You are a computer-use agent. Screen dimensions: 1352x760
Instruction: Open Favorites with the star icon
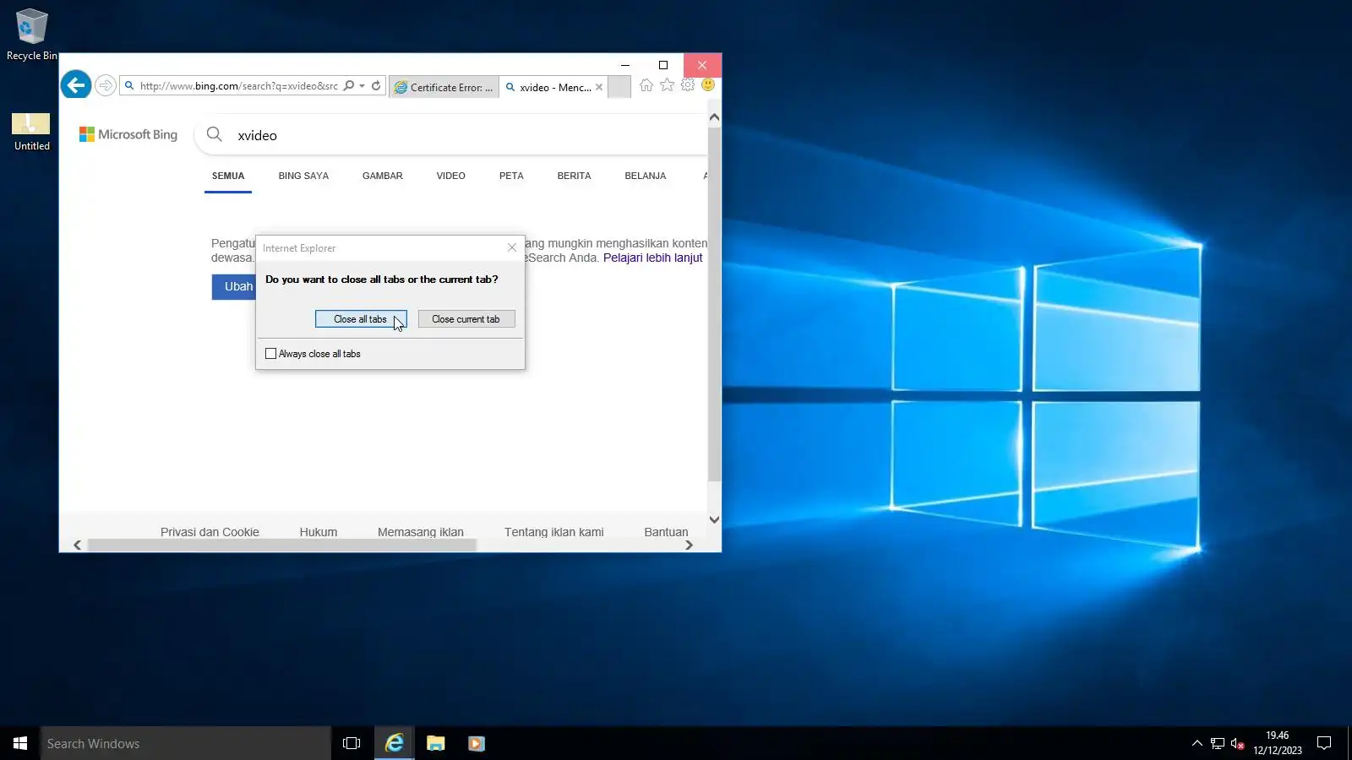(x=668, y=85)
